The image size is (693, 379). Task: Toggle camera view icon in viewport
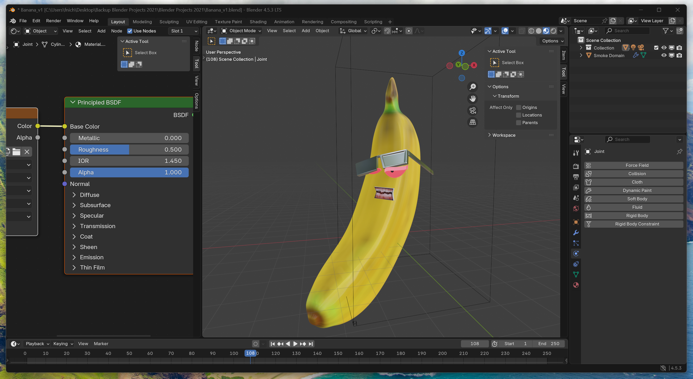click(473, 110)
